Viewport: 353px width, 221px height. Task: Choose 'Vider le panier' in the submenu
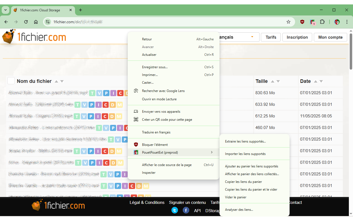(x=236, y=197)
